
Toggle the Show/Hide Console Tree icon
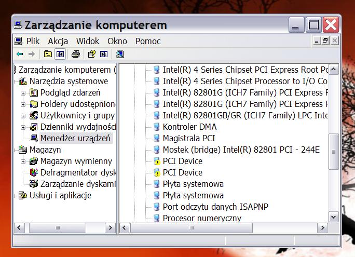coord(60,54)
